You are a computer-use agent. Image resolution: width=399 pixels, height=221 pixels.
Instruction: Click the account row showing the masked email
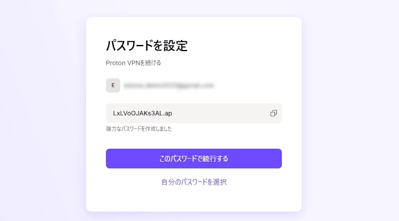(160, 85)
